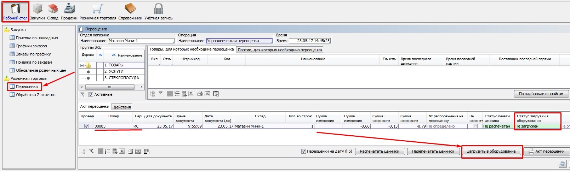The image size is (570, 171).
Task: Click Распечатать ценники button
Action: (380, 151)
